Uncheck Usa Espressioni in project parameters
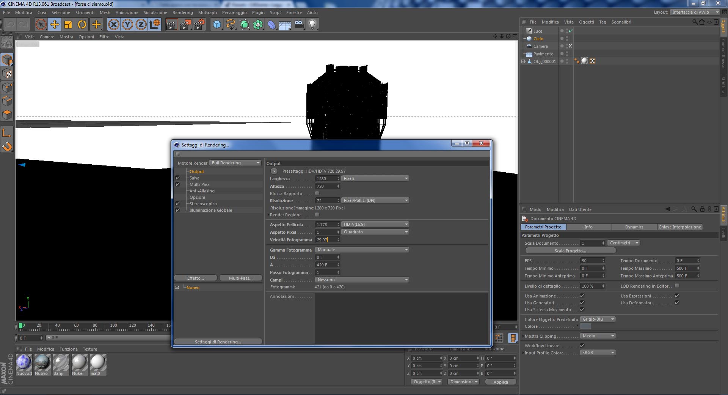 pos(677,296)
